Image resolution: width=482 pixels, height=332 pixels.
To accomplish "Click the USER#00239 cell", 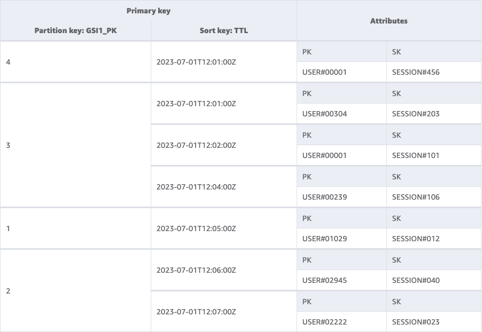I will pos(324,197).
